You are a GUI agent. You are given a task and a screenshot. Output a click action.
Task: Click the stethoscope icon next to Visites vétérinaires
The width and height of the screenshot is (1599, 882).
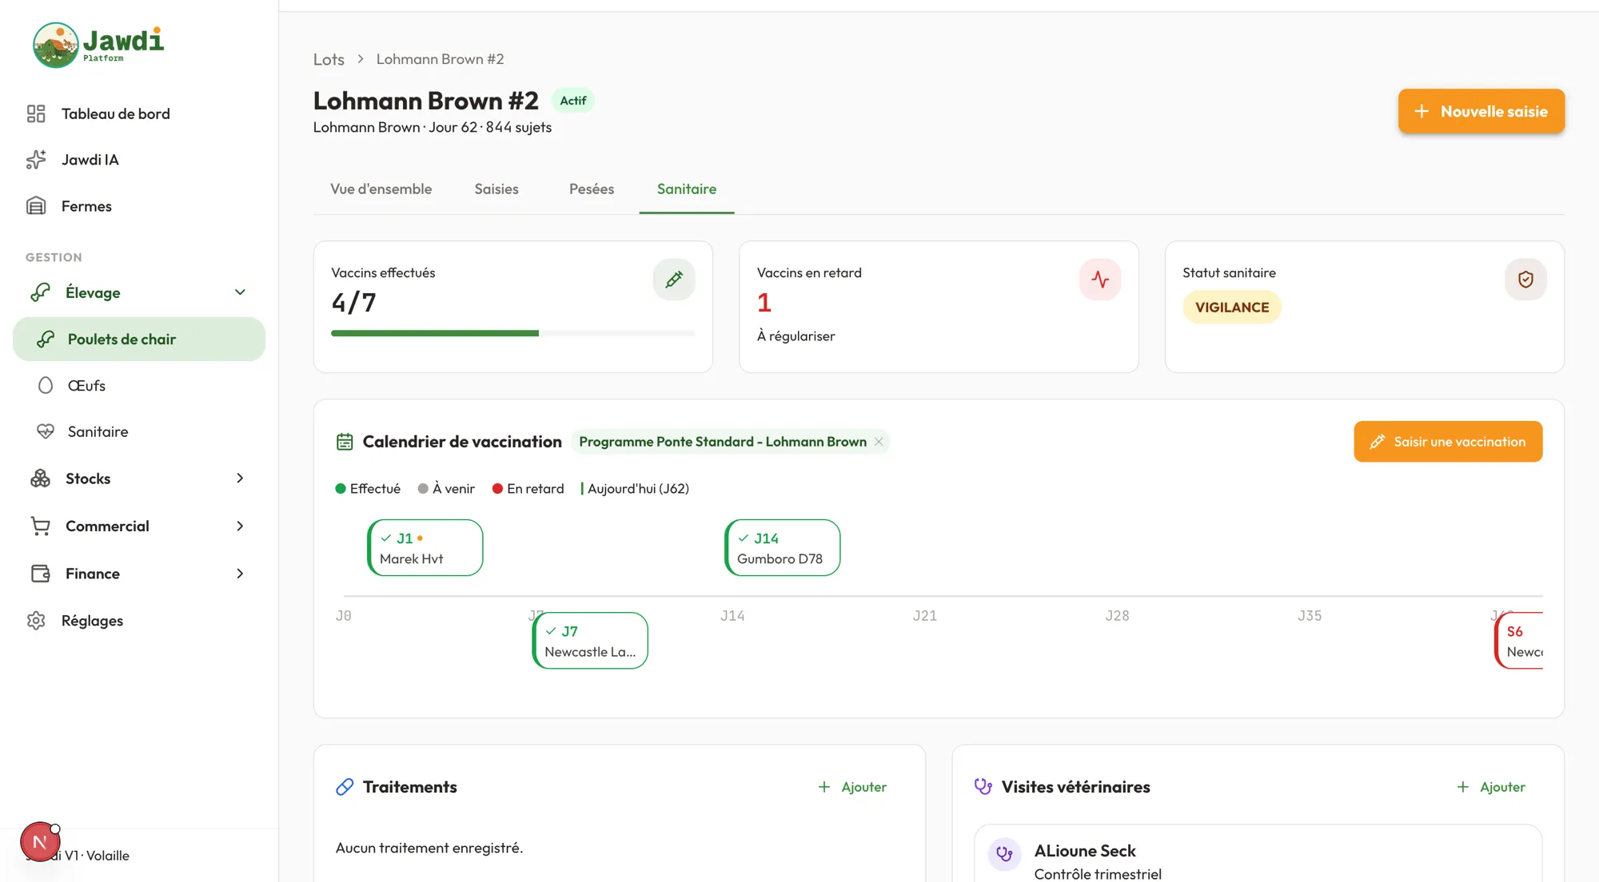[x=983, y=787]
